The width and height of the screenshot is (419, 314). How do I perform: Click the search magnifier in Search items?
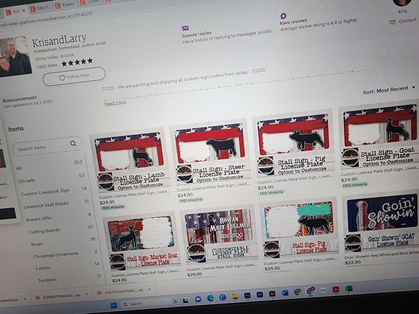73,143
